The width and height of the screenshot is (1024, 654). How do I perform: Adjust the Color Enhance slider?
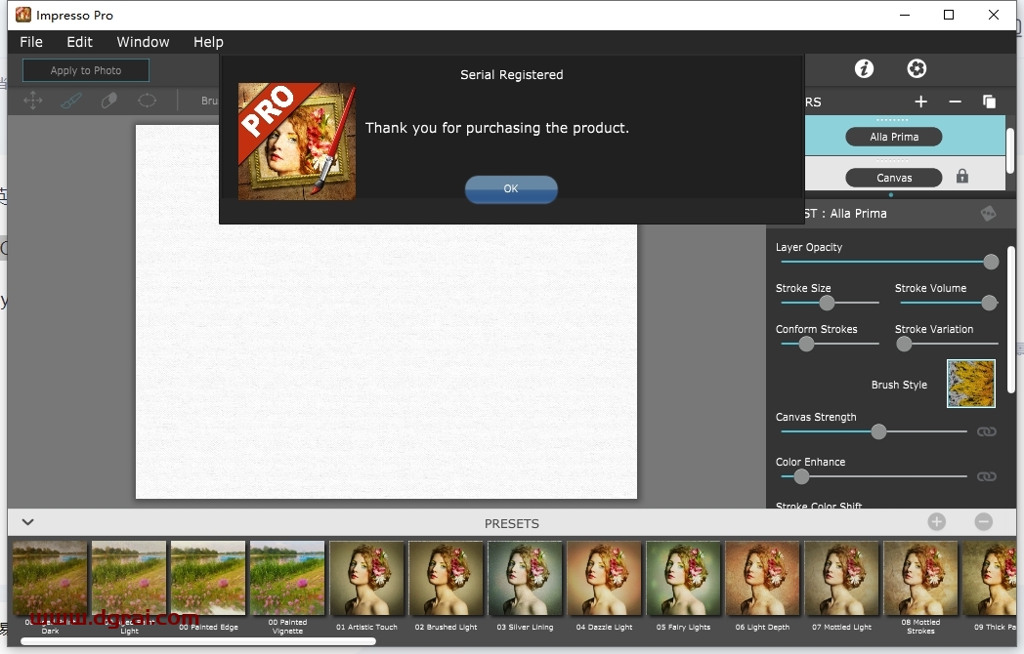click(874, 476)
